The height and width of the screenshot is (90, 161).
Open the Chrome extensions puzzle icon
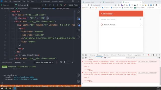pos(154,5)
